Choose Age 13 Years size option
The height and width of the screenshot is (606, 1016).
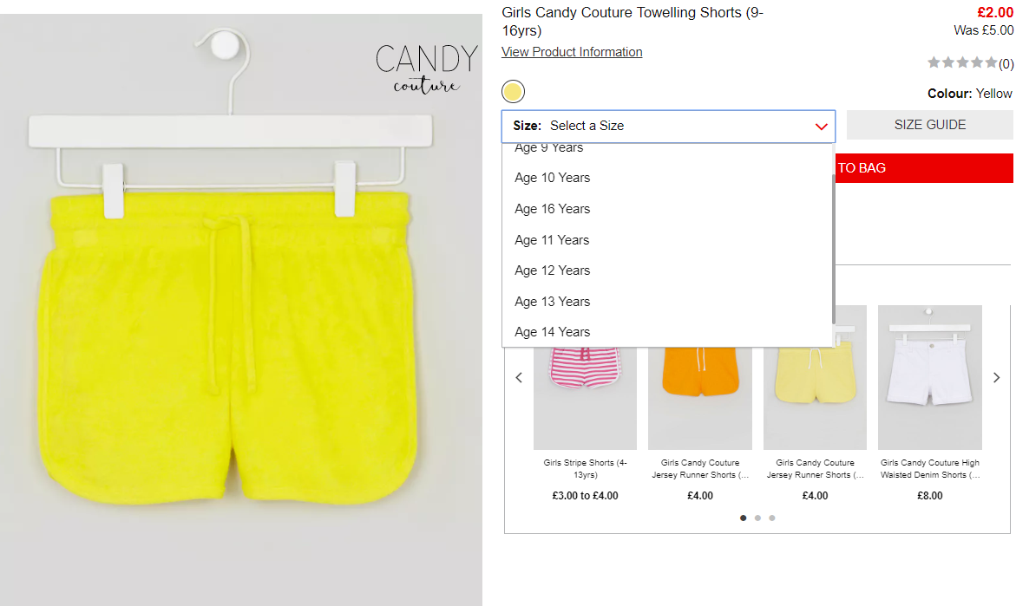click(667, 302)
